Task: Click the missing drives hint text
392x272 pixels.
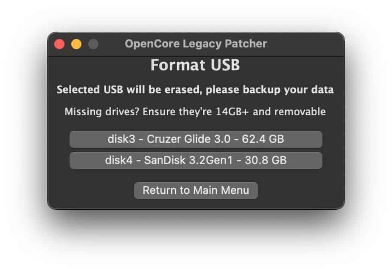Action: (x=196, y=112)
